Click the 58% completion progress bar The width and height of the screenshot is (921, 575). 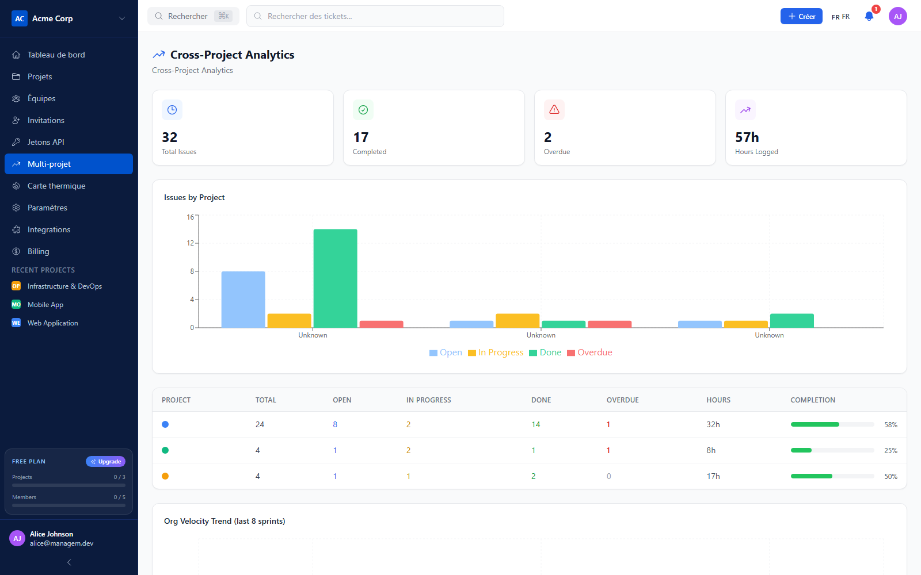pos(832,424)
